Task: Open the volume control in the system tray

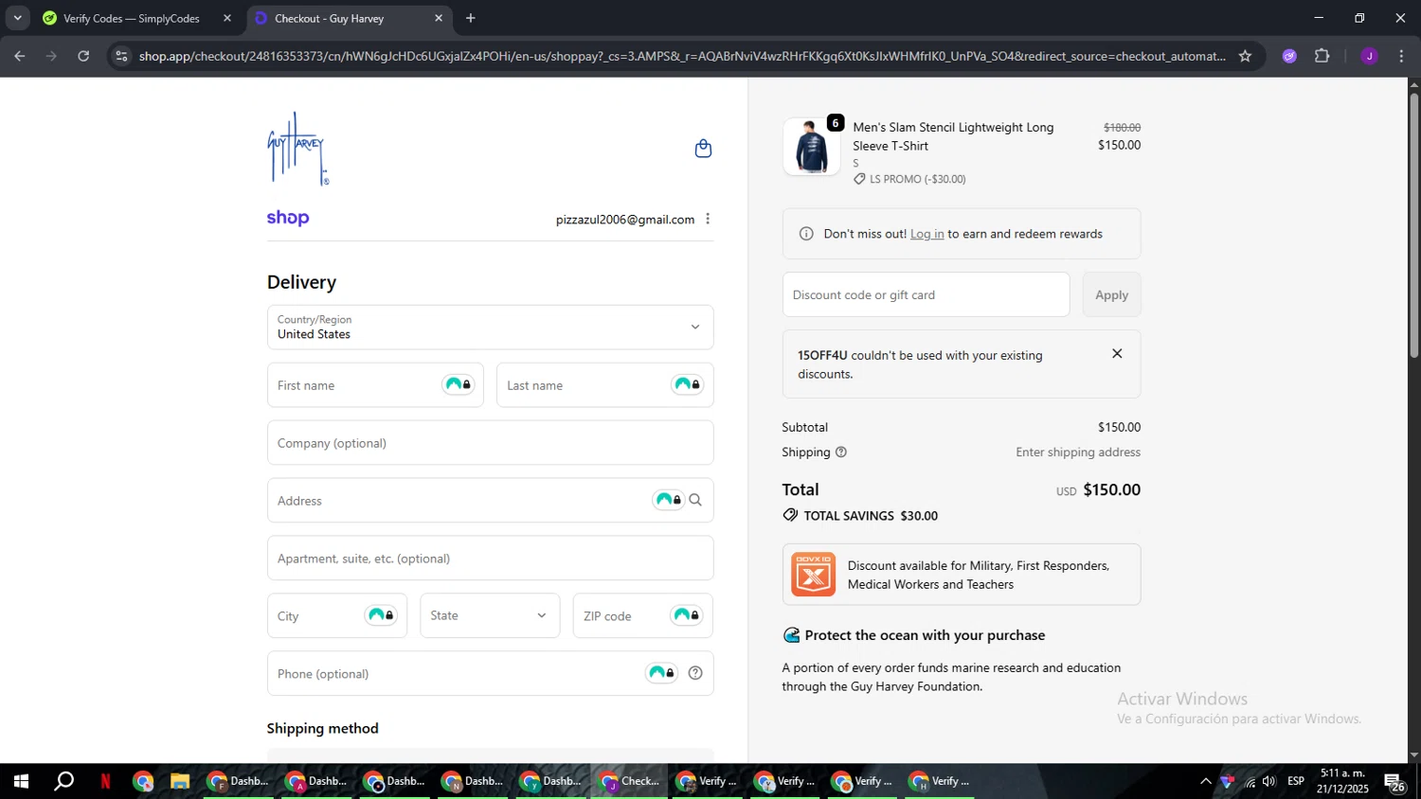Action: [x=1268, y=781]
